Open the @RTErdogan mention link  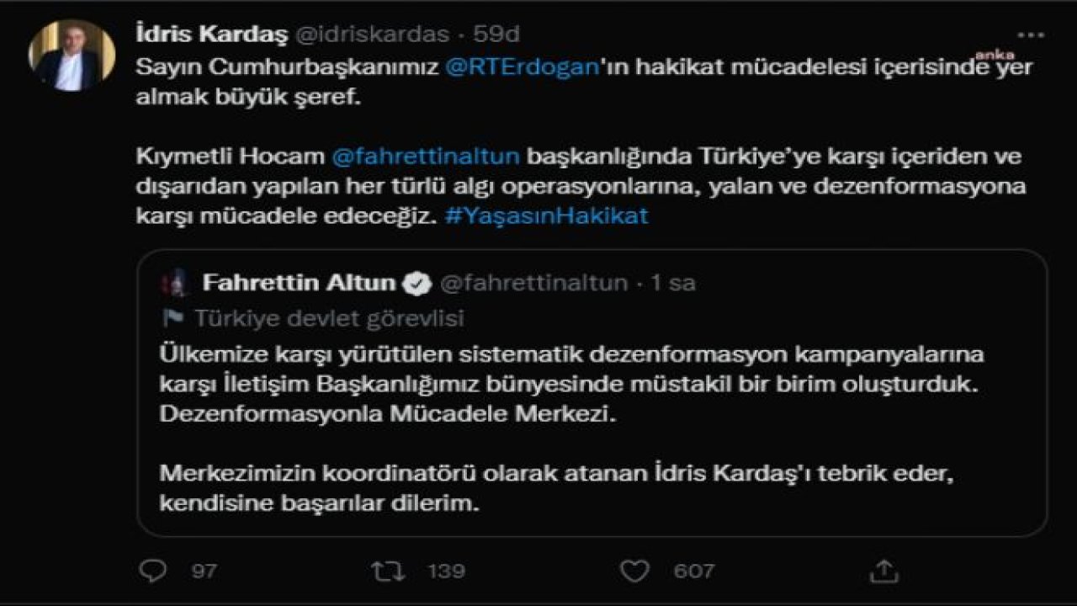click(520, 69)
